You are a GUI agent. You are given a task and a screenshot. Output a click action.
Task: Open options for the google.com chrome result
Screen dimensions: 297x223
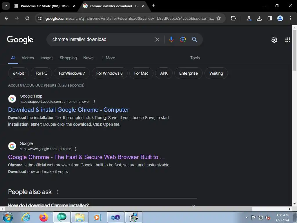pos(75,149)
